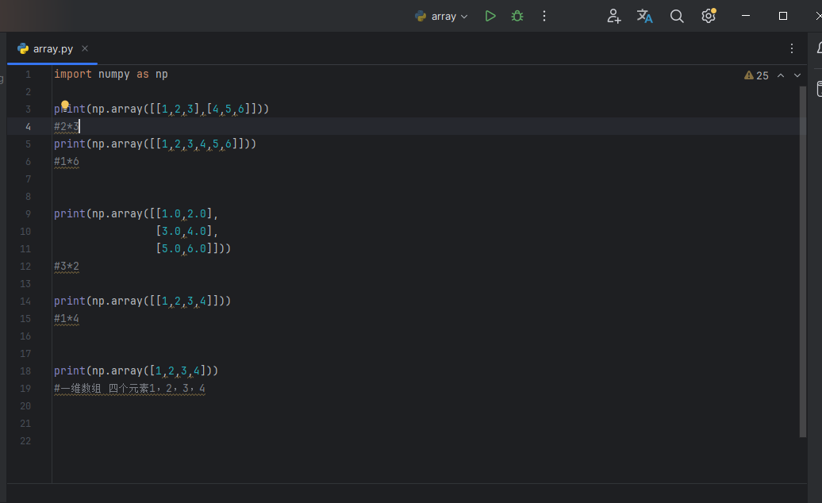The width and height of the screenshot is (822, 503).
Task: Run the array script with the green Run icon
Action: click(490, 16)
